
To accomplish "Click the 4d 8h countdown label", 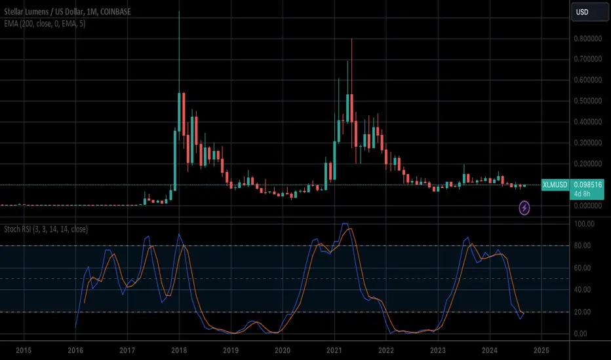I will (x=581, y=194).
